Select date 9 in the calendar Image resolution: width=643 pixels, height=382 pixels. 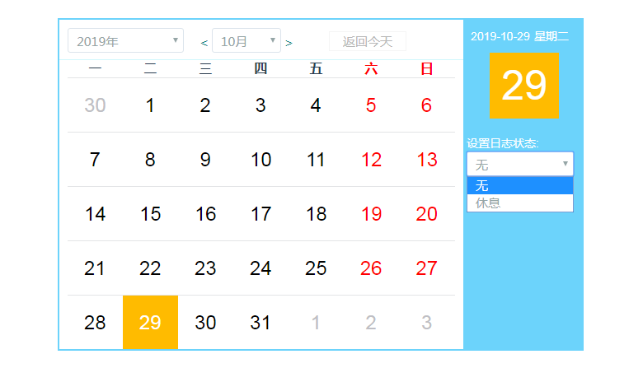point(205,159)
